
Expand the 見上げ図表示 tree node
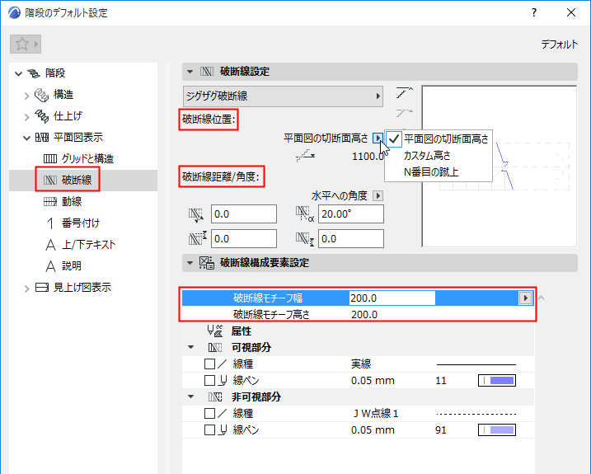26,289
